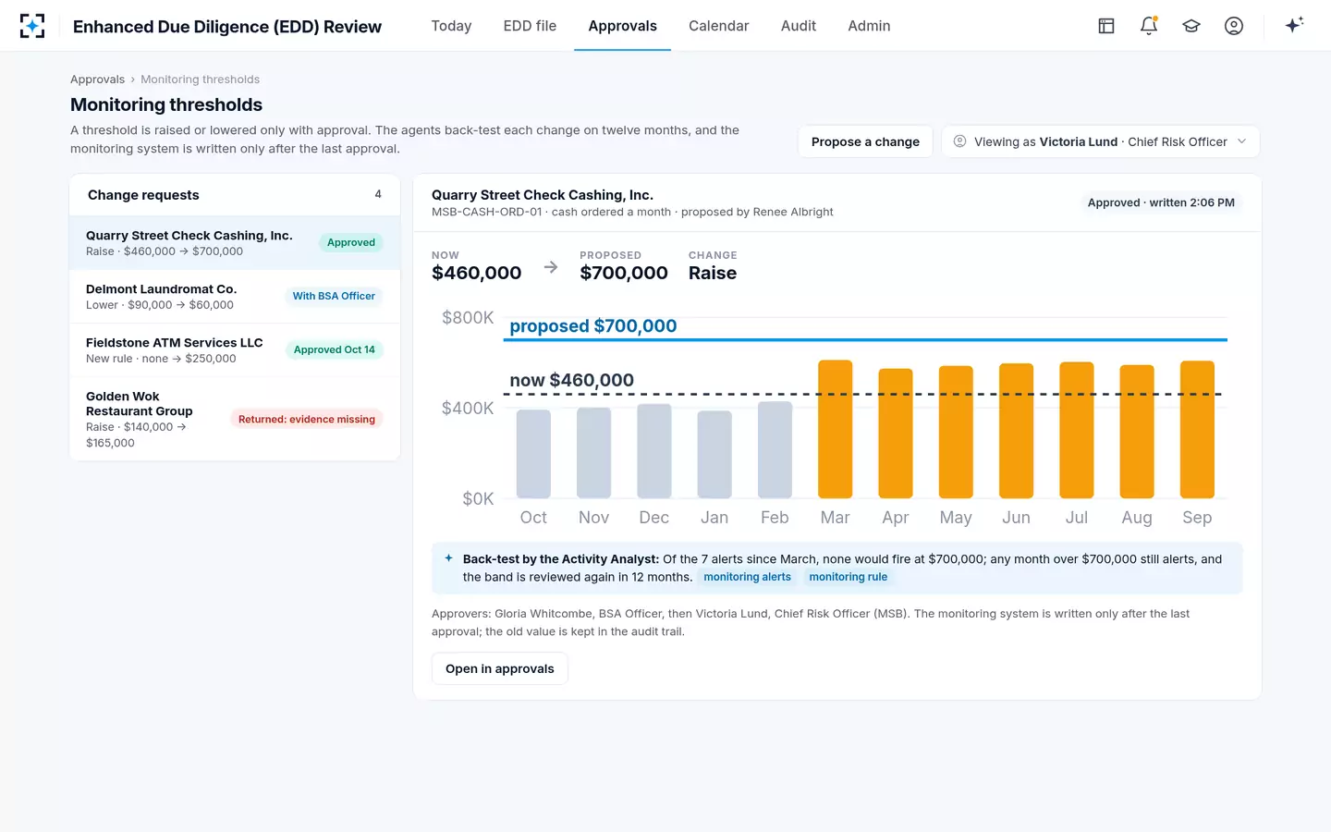Click the sparkle icon in back-test note
Viewport: 1331px width, 832px height.
[448, 558]
